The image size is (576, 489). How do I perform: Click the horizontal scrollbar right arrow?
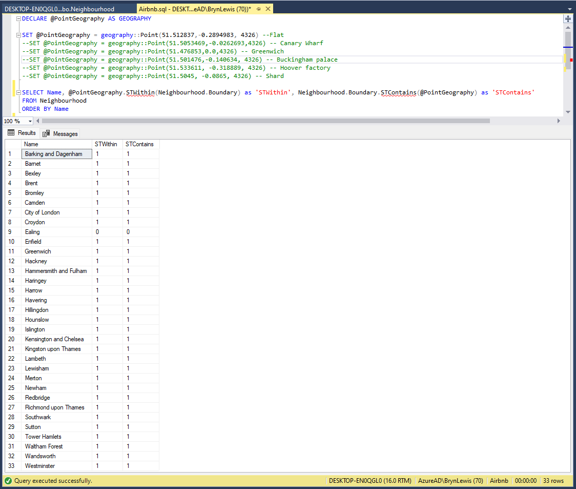(559, 121)
